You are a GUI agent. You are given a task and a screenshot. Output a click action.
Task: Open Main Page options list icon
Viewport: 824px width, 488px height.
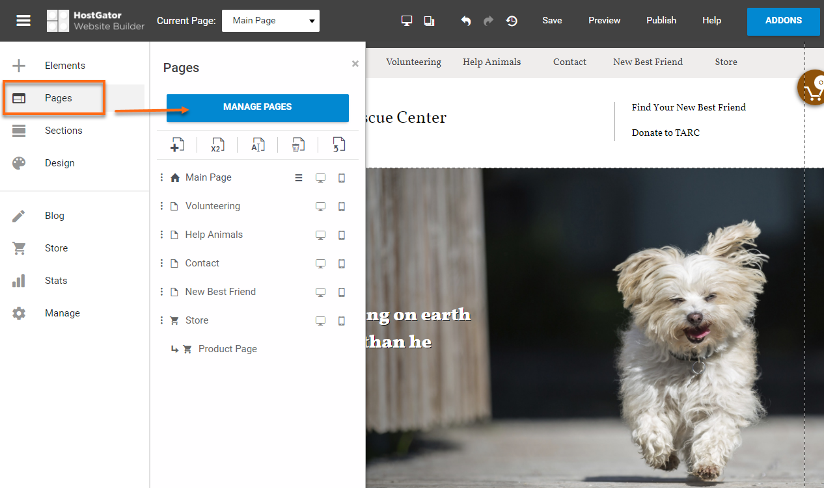(x=299, y=178)
